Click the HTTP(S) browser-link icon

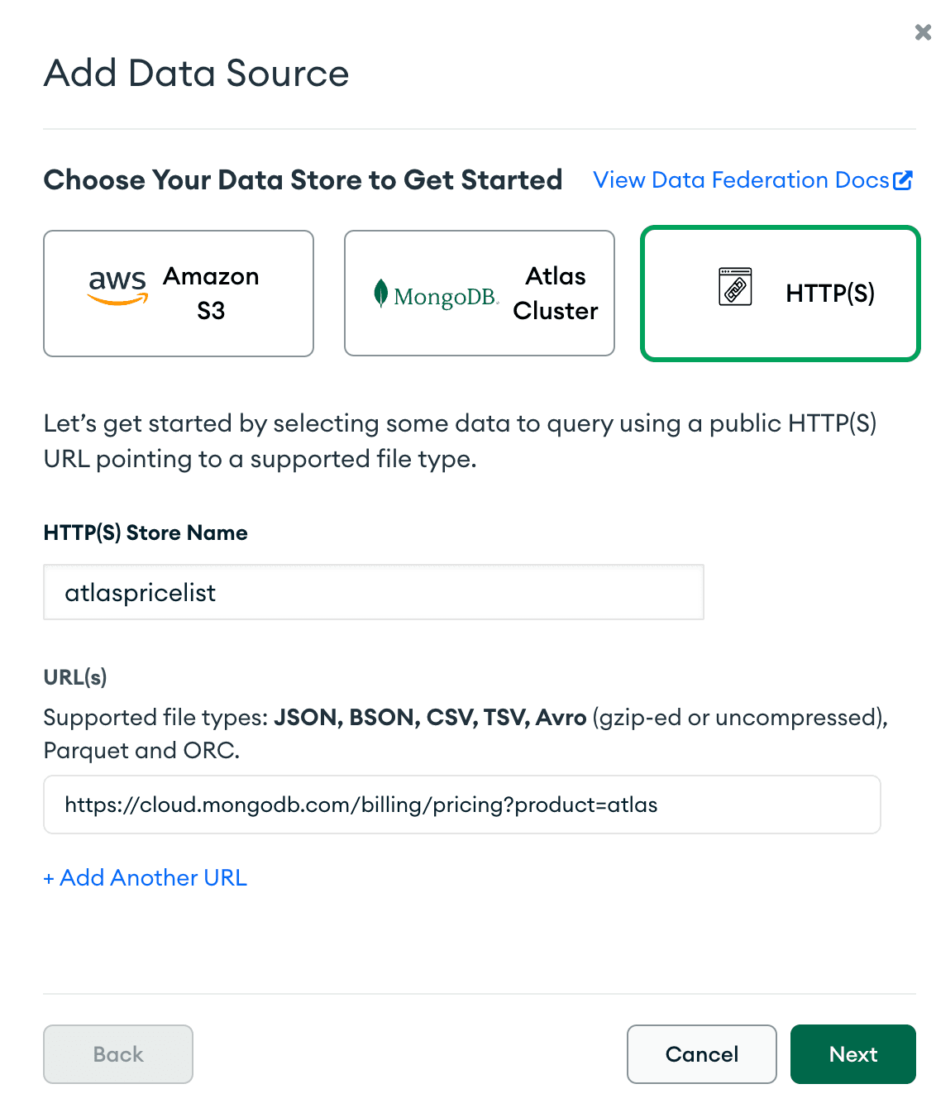click(735, 286)
